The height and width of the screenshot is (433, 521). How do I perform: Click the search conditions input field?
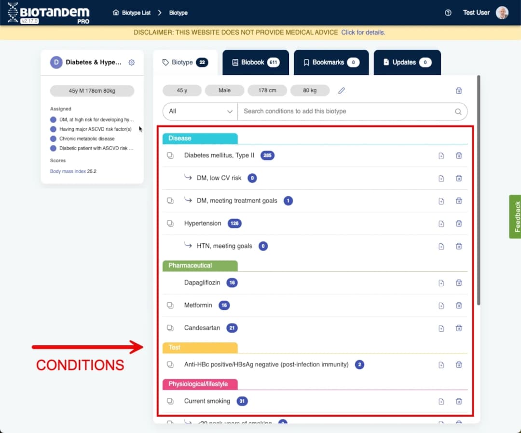(345, 111)
